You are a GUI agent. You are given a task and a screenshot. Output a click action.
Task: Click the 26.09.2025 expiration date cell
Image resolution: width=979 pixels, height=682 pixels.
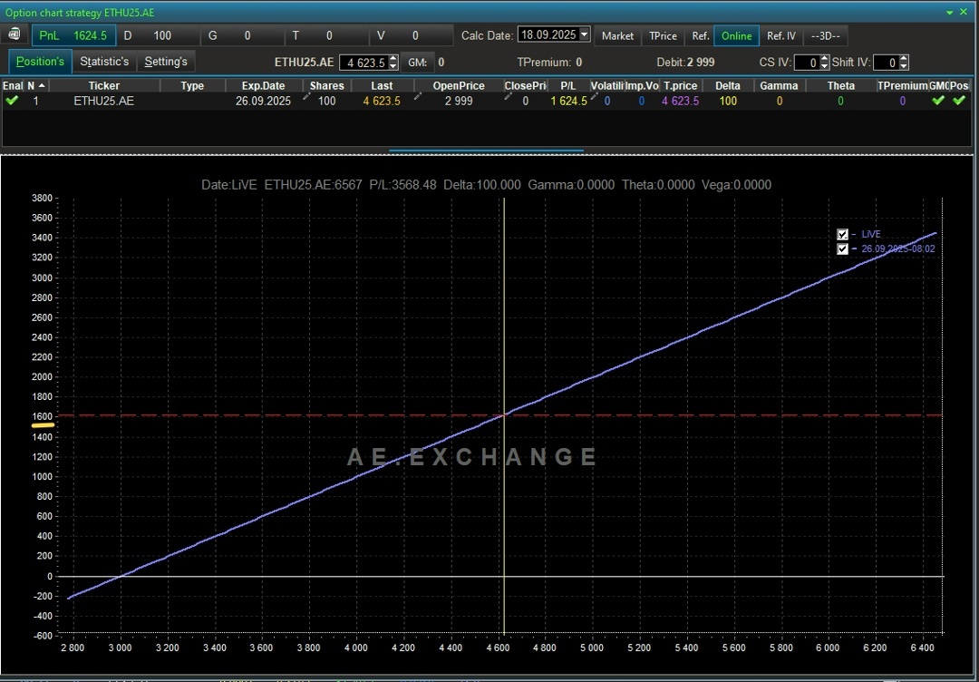263,102
